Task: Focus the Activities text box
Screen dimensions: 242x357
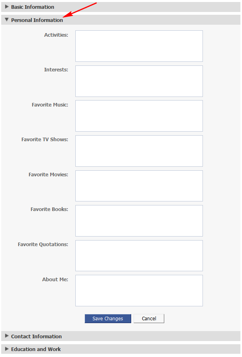Action: pyautogui.click(x=139, y=46)
